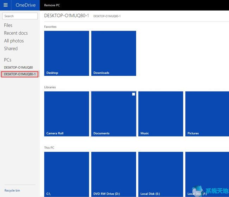Go to Files in the sidebar
The height and width of the screenshot is (197, 229).
8,25
